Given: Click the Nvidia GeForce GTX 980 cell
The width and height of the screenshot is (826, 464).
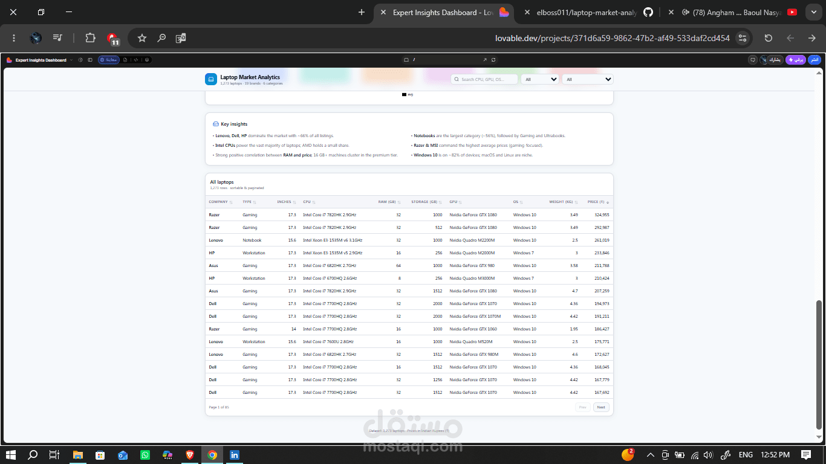Looking at the screenshot, I should [x=472, y=266].
